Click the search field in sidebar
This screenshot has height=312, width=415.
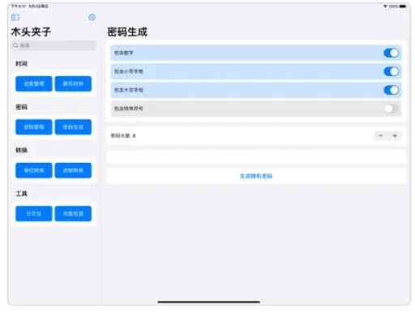(53, 45)
